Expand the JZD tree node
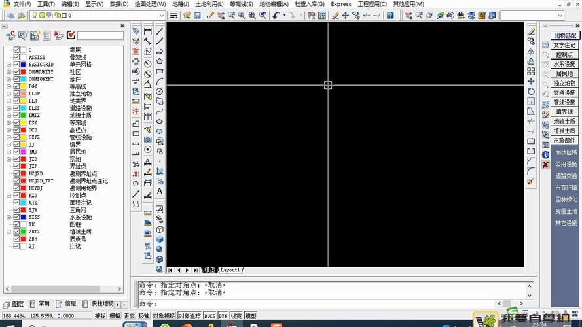582x327 pixels. coord(9,159)
